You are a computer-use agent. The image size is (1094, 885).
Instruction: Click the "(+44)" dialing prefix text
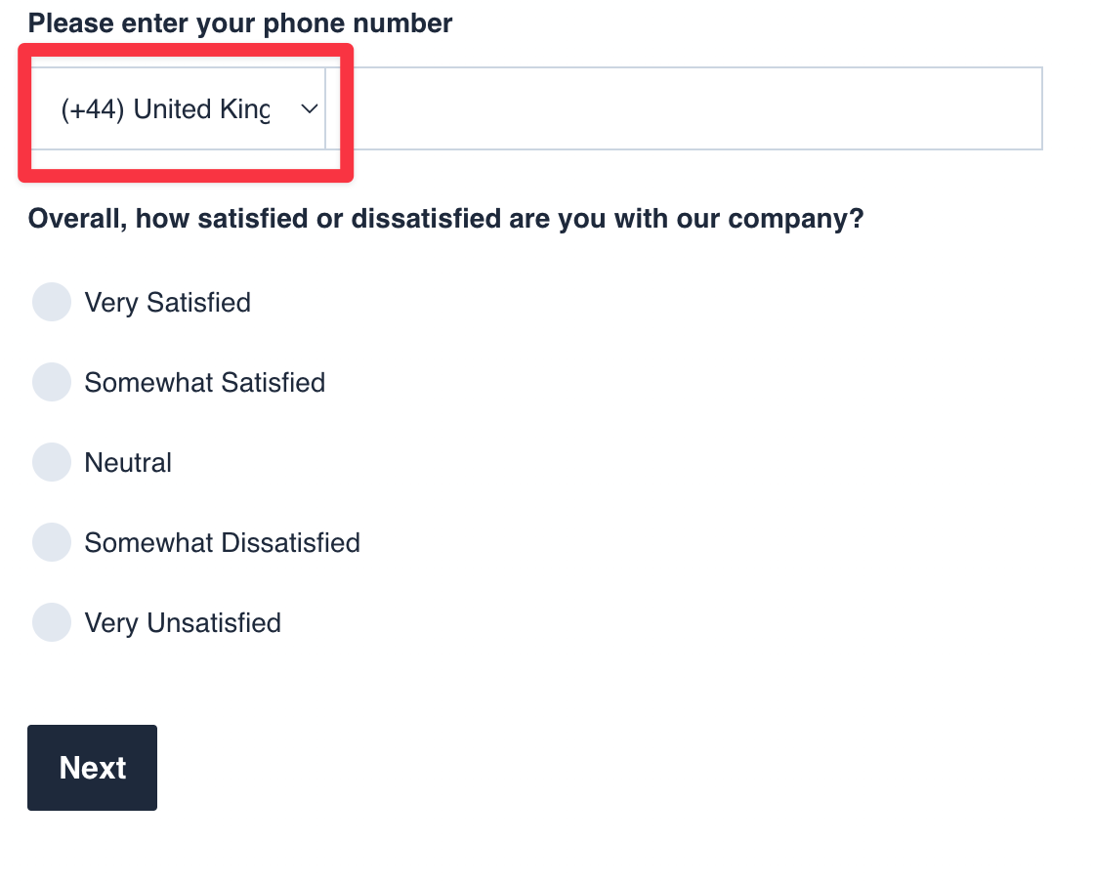point(93,109)
